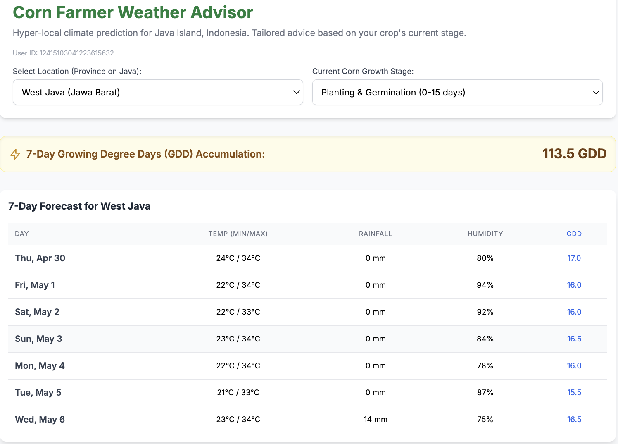
Task: Click the 87% humidity value
Action: pyautogui.click(x=485, y=393)
